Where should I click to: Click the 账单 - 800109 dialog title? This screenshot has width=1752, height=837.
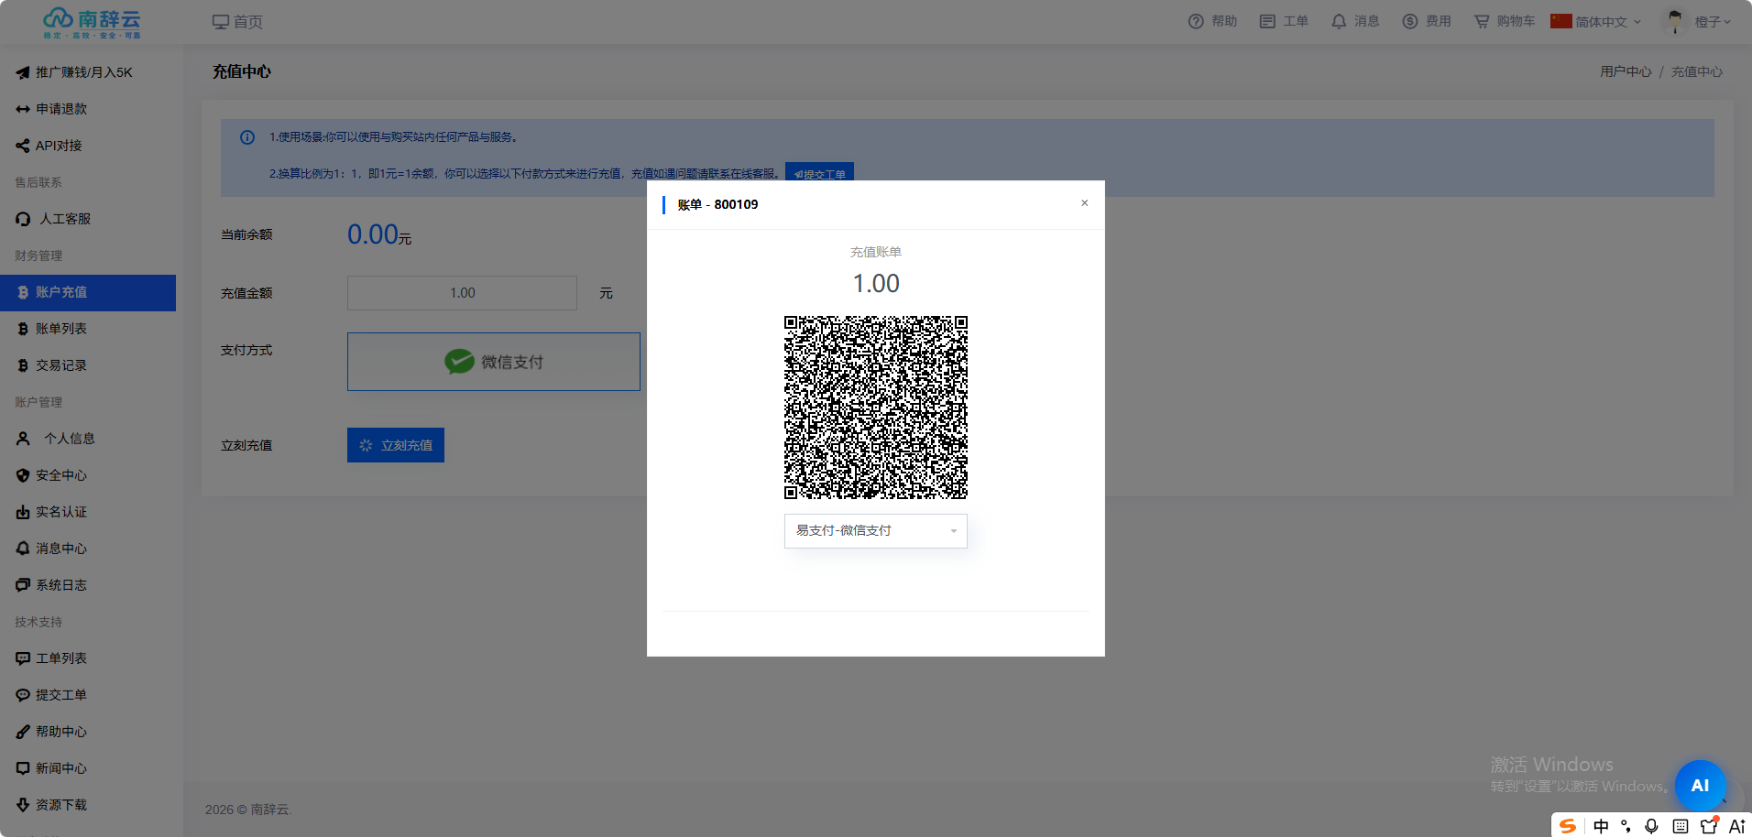[x=717, y=204]
